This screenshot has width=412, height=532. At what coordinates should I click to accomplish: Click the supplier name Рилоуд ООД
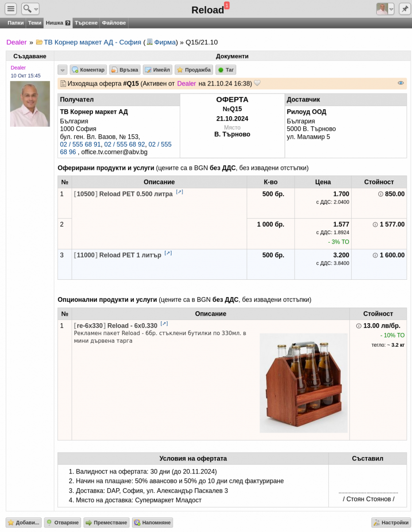(x=307, y=112)
